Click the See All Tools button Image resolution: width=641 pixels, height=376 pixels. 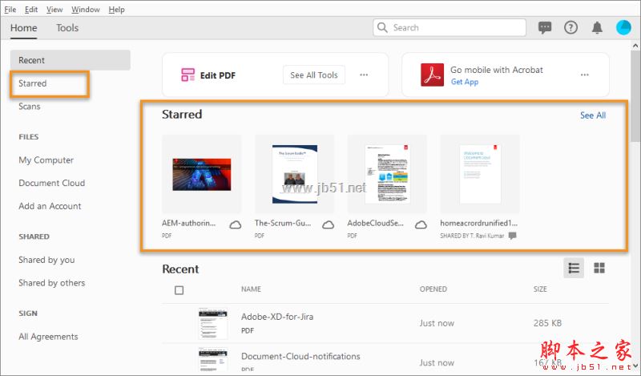[314, 75]
